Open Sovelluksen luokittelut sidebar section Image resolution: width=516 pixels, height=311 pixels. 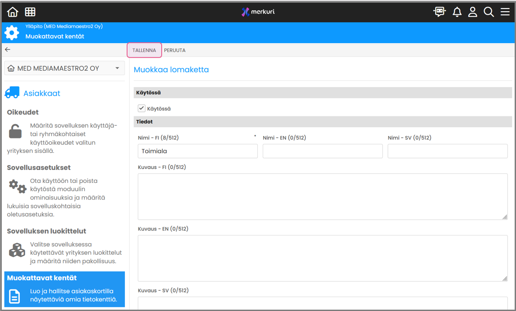(x=46, y=231)
